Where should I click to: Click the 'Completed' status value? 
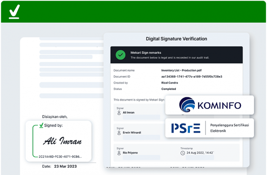coord(169,89)
